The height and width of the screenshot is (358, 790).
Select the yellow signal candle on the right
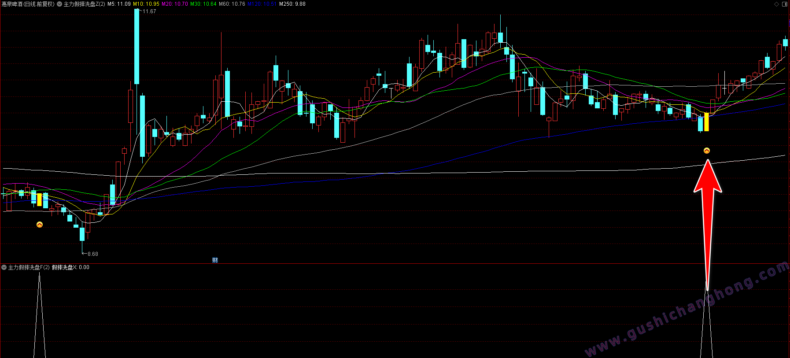coord(707,122)
